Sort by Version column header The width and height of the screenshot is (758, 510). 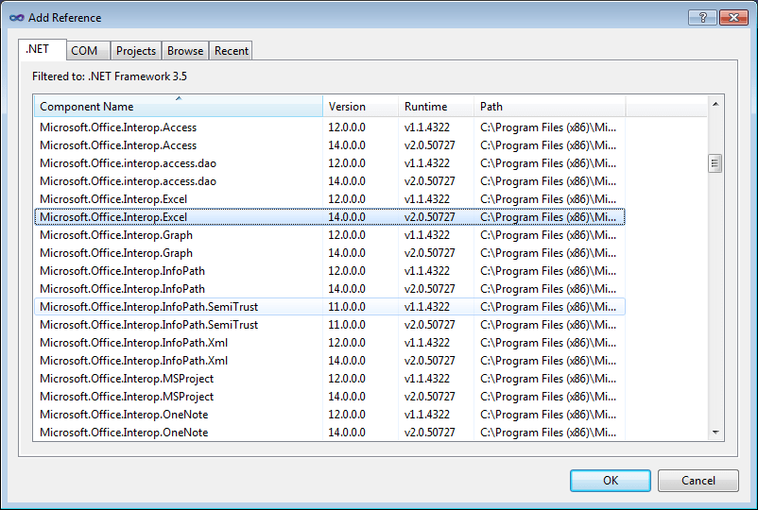point(360,106)
